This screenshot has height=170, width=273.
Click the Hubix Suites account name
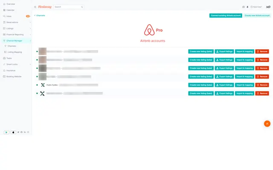[52, 85]
